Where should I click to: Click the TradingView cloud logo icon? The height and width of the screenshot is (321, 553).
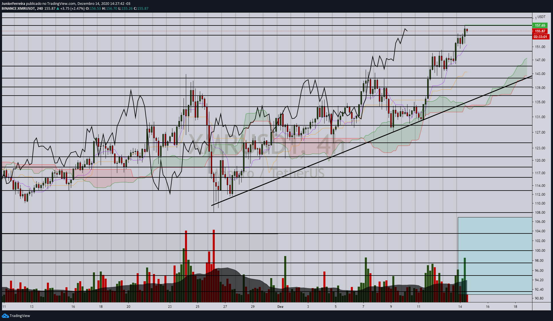point(5,316)
